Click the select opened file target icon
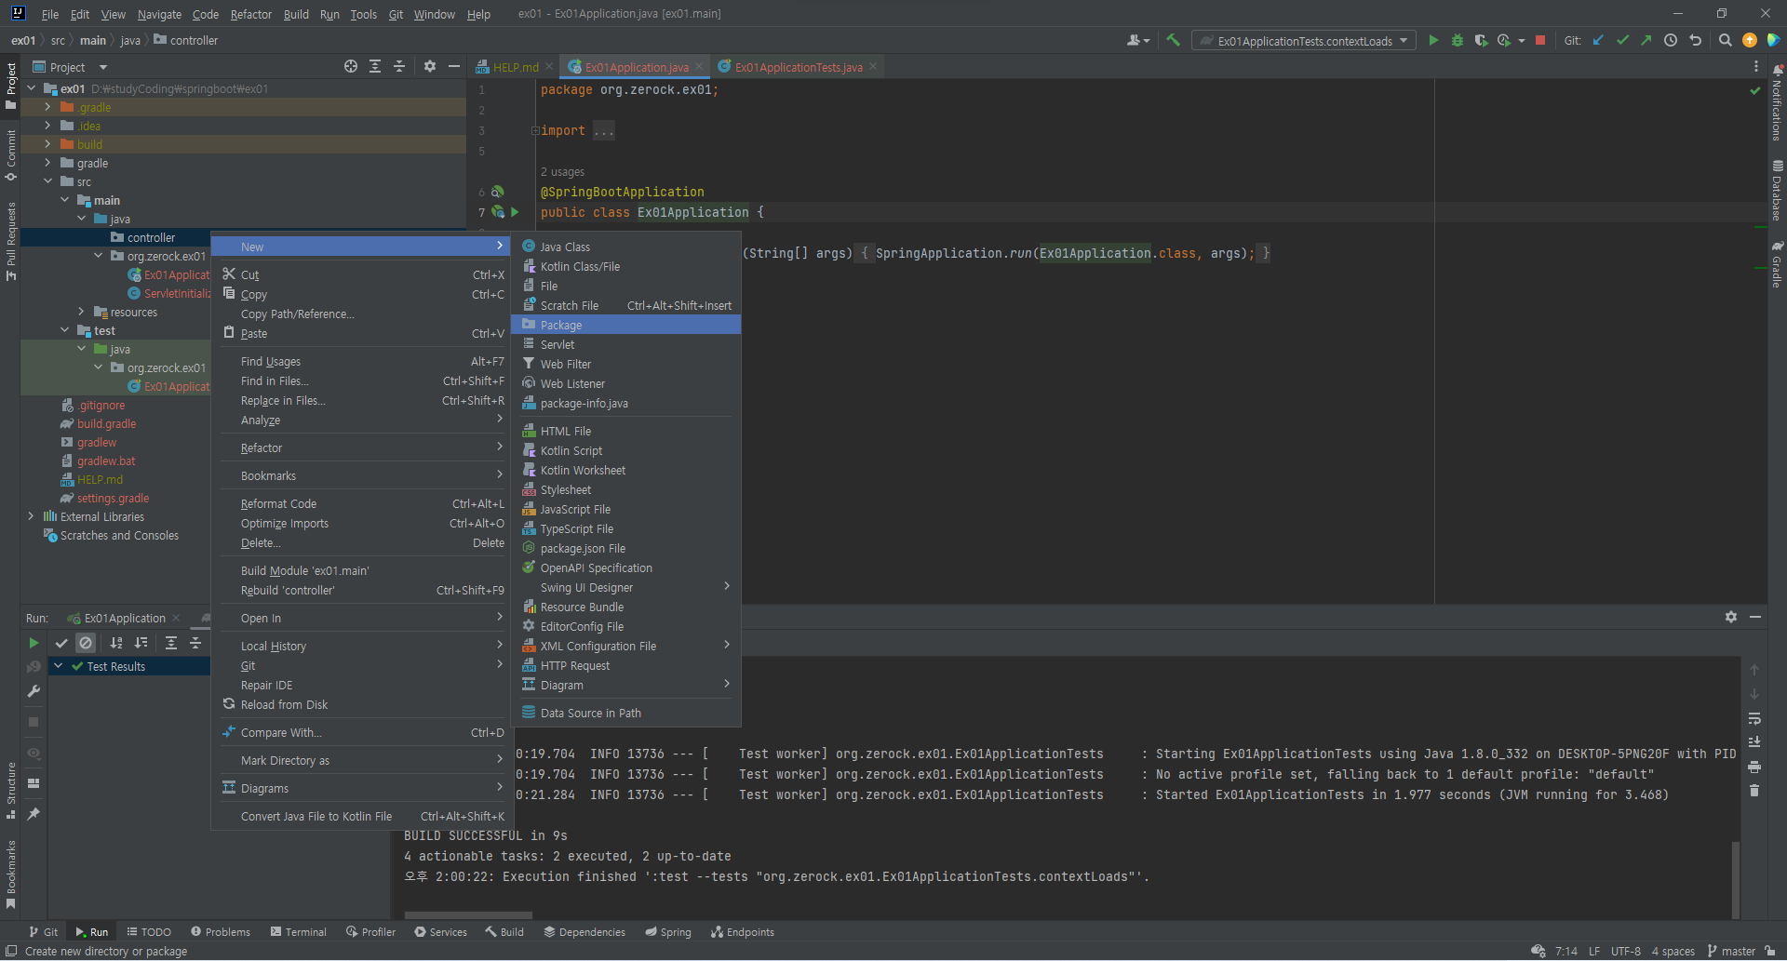1787x961 pixels. pyautogui.click(x=351, y=66)
